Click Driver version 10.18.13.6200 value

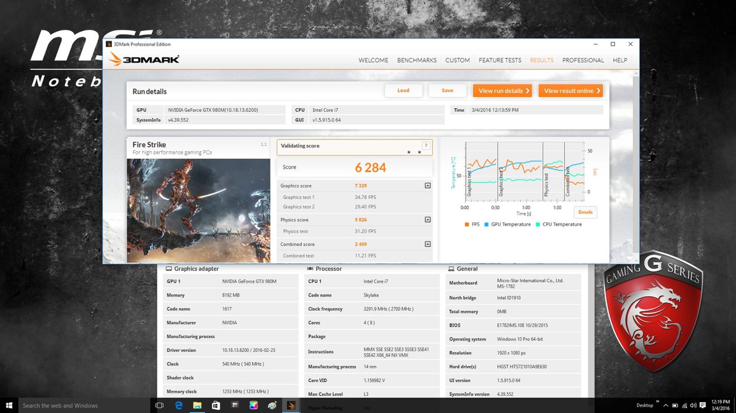point(249,350)
